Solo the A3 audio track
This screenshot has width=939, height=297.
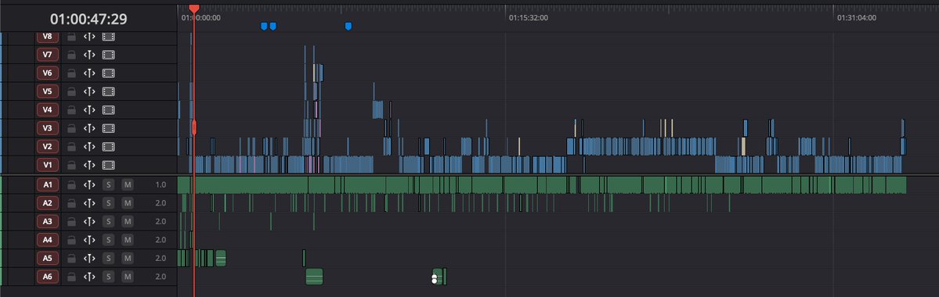(x=108, y=222)
